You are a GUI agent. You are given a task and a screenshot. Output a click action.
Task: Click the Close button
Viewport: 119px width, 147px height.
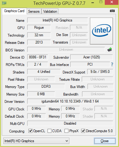(x=105, y=141)
